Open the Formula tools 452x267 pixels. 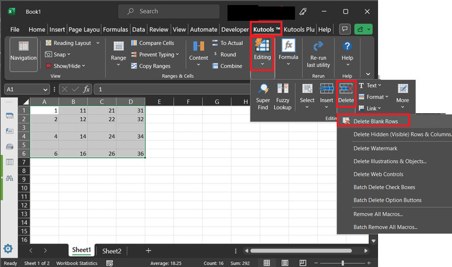(288, 53)
